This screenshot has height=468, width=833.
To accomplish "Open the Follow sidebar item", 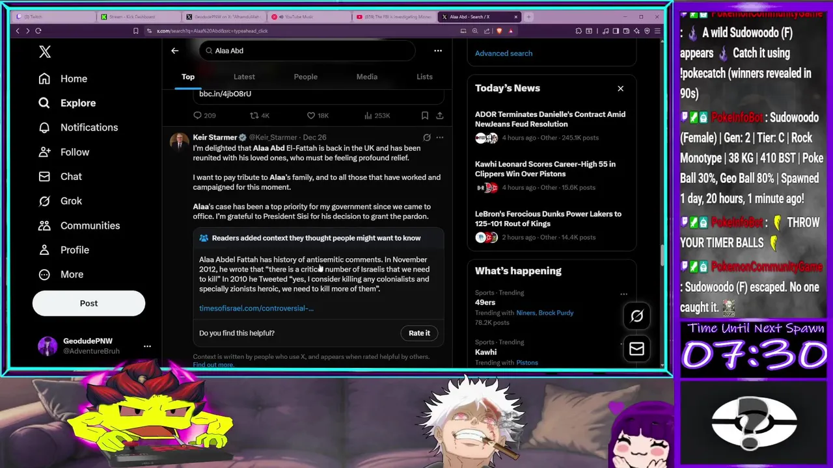I will coord(63,152).
